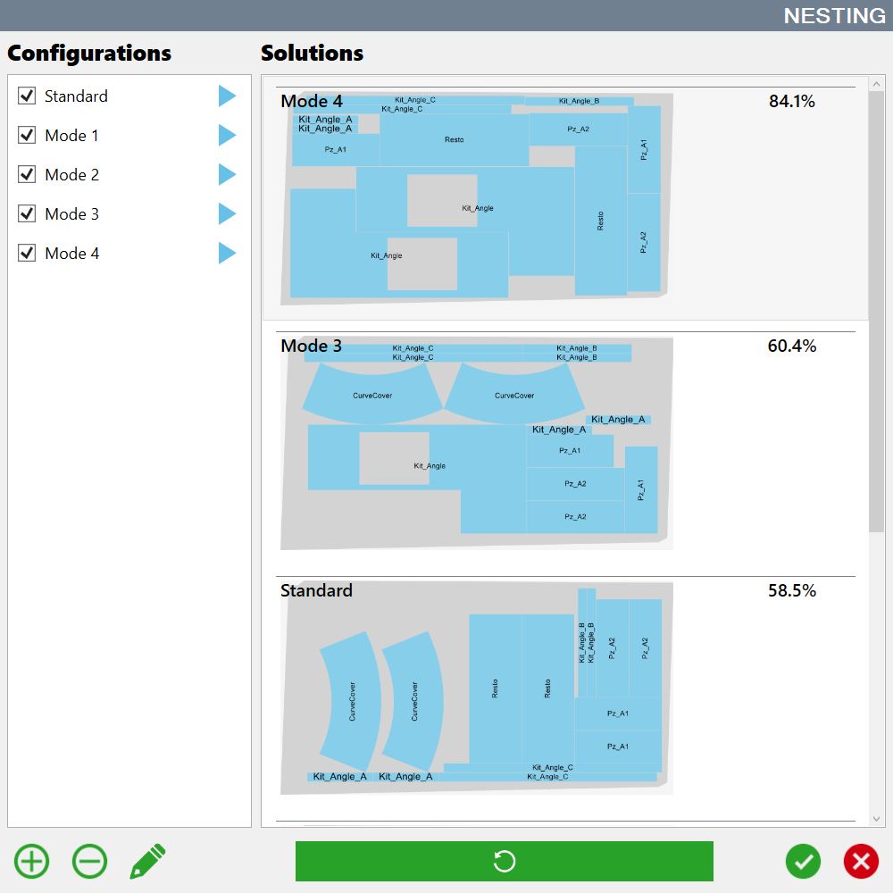Select the 58.5% efficiency value

pyautogui.click(x=791, y=590)
